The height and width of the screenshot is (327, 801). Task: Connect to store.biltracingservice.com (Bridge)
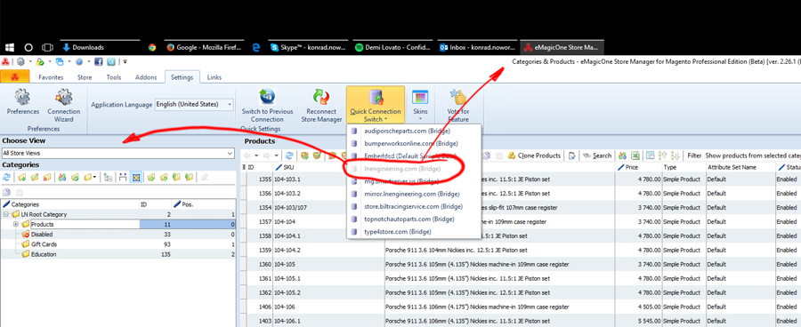point(414,207)
